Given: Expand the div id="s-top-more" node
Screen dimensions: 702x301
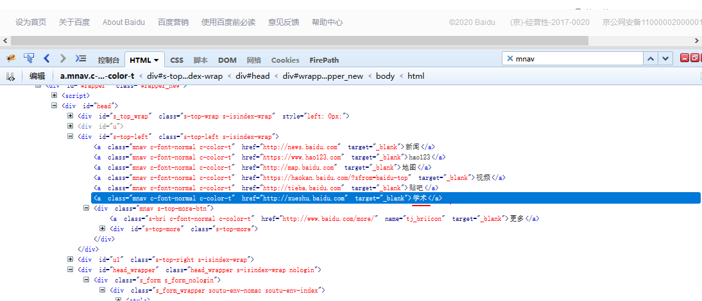Looking at the screenshot, I should tap(103, 229).
